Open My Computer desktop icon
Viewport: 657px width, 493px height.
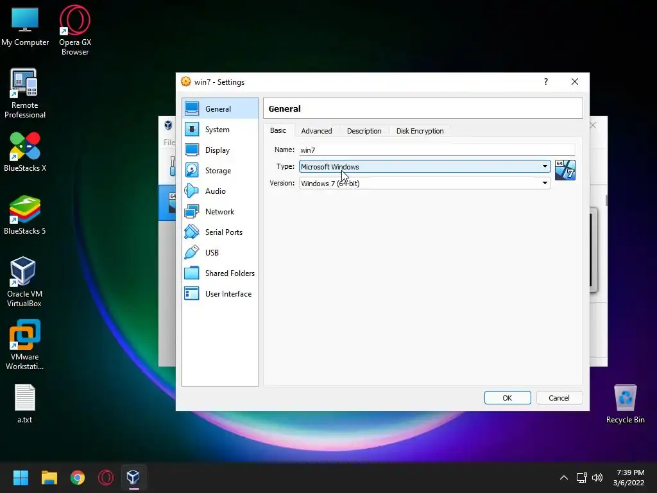(25, 27)
